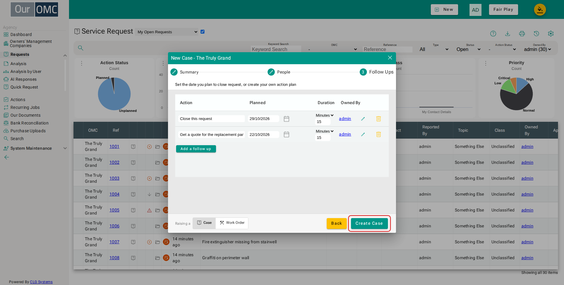Open duration unit dropdown for Close this request

pos(325,115)
